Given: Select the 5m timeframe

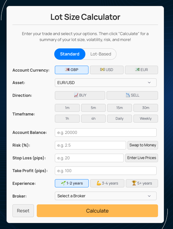Looking at the screenshot, I should pyautogui.click(x=93, y=108).
